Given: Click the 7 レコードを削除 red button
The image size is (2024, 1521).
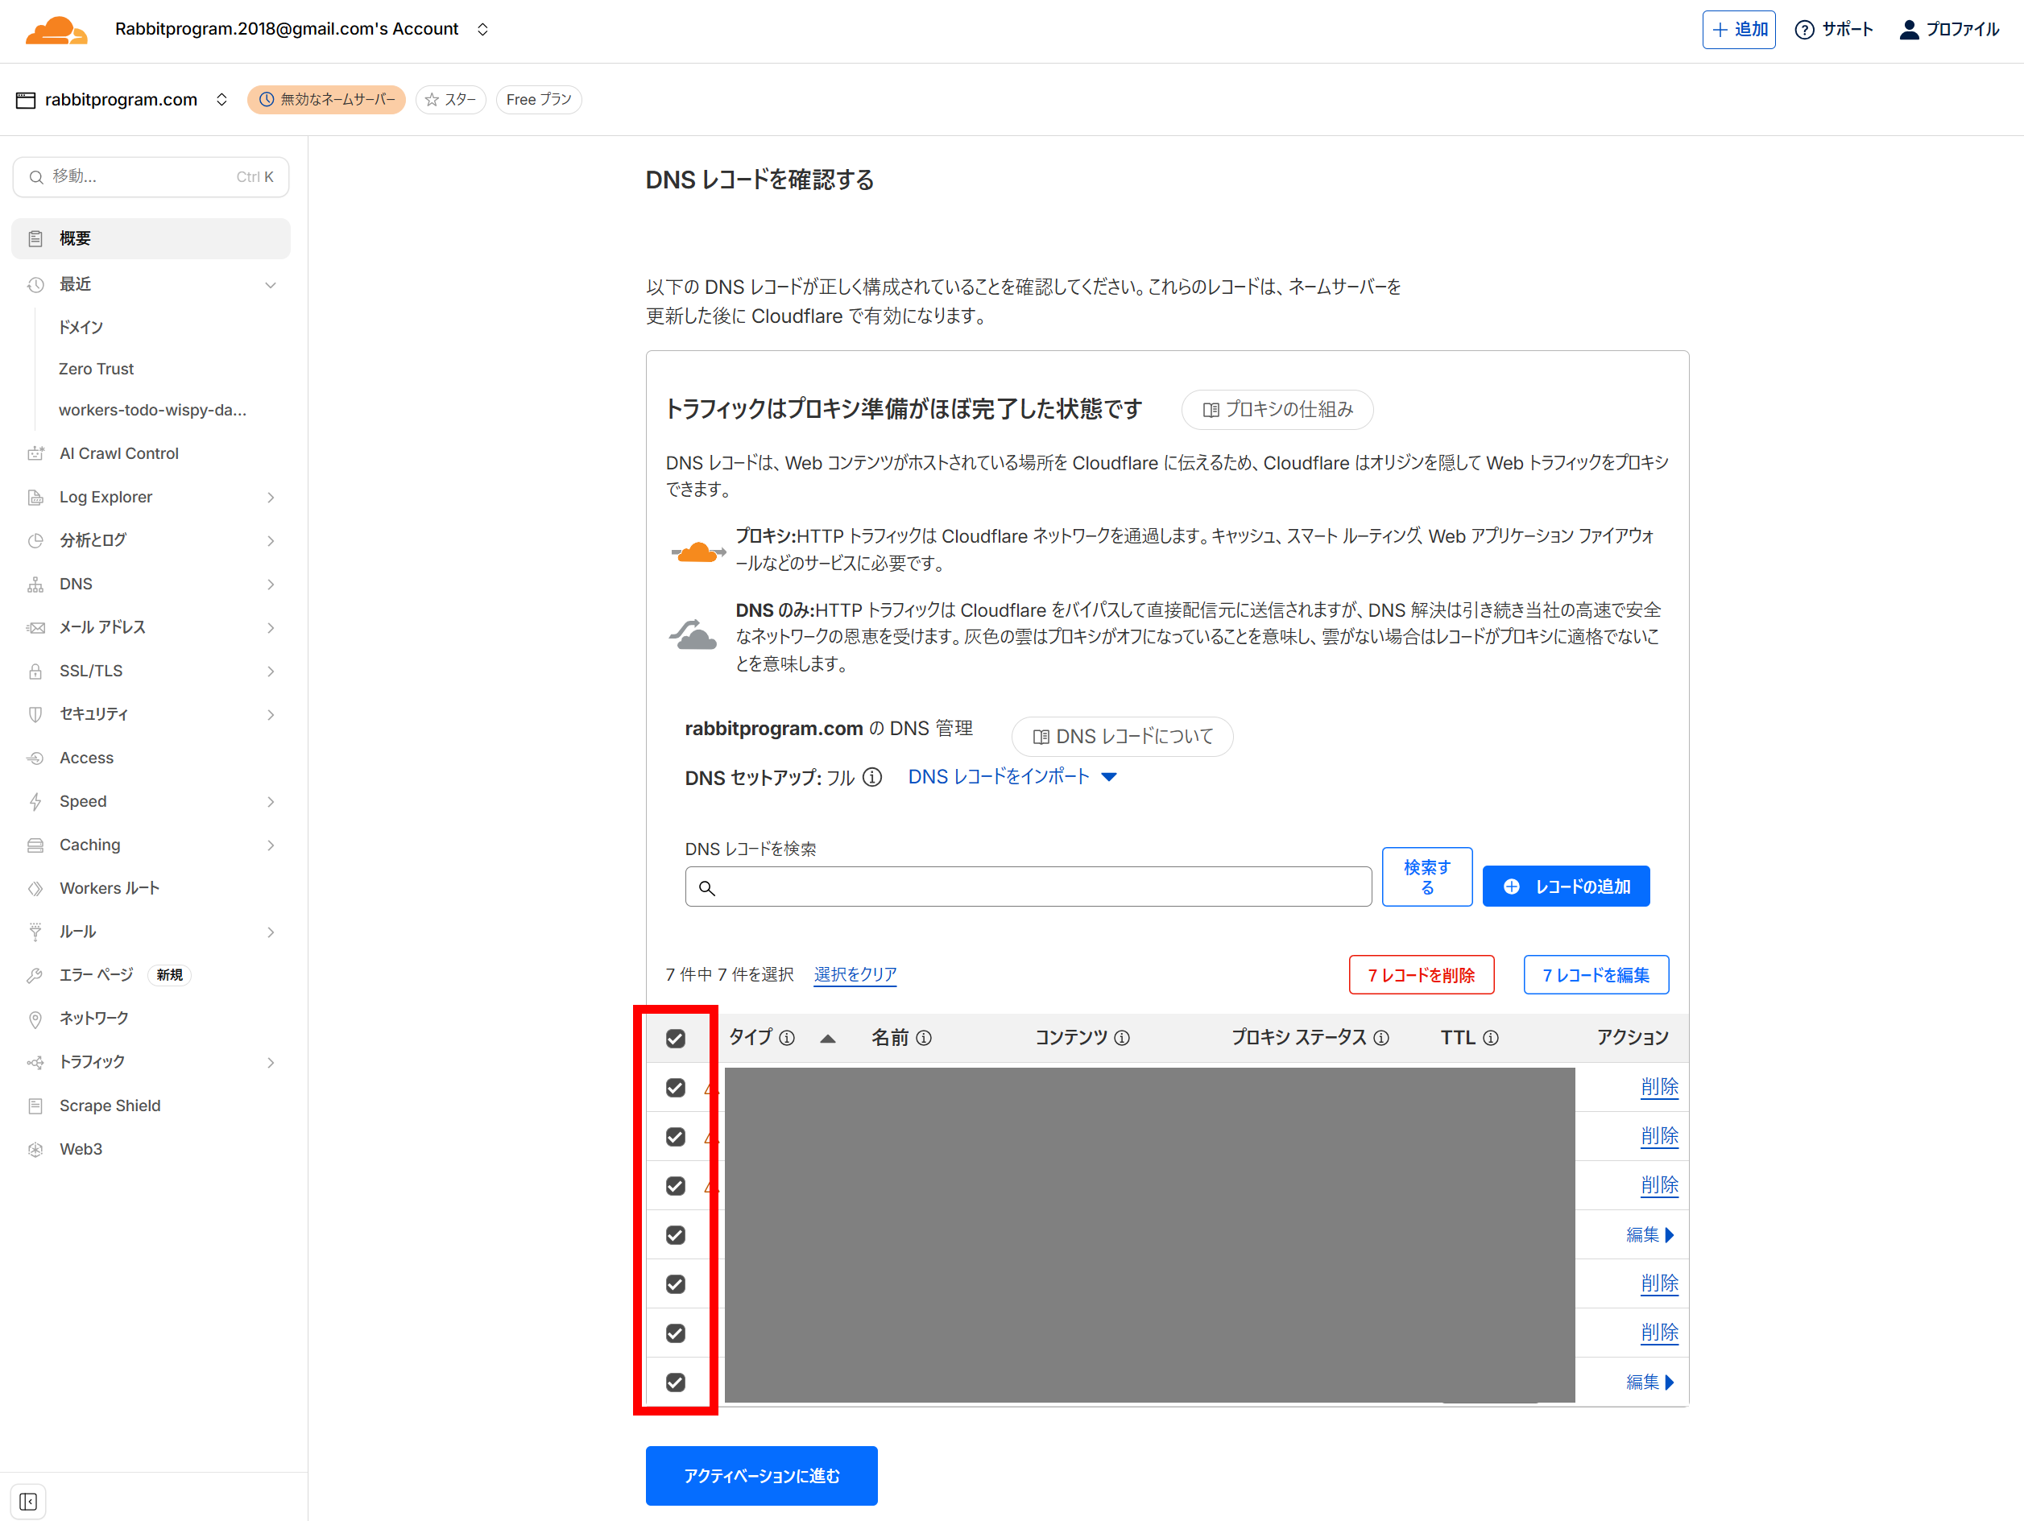Looking at the screenshot, I should [x=1420, y=975].
